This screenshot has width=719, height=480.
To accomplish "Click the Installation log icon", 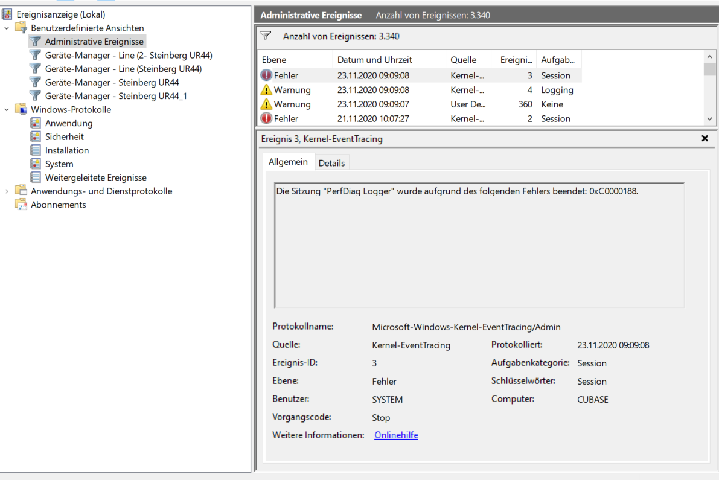I will (x=36, y=150).
